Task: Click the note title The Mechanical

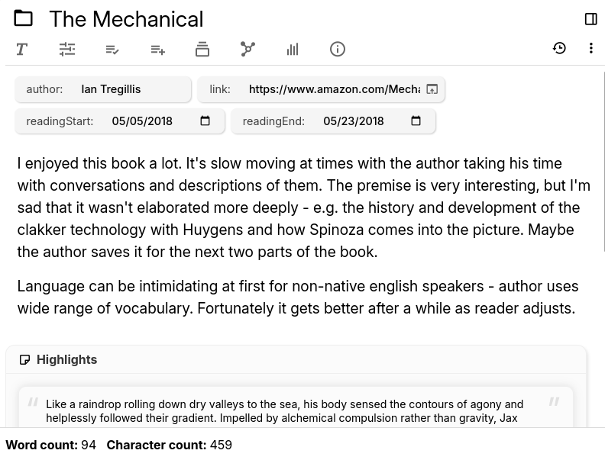Action: [x=126, y=19]
